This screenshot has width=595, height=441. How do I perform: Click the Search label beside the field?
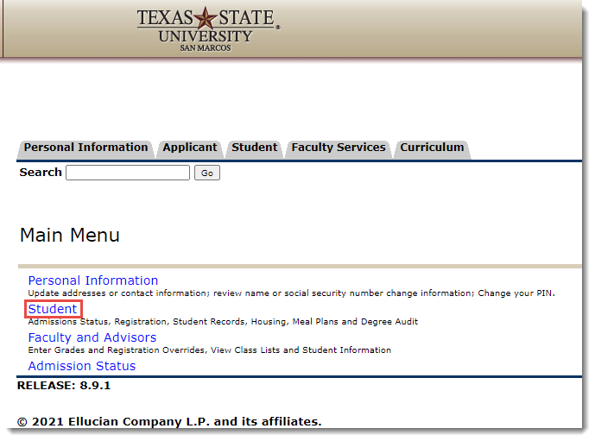(41, 173)
